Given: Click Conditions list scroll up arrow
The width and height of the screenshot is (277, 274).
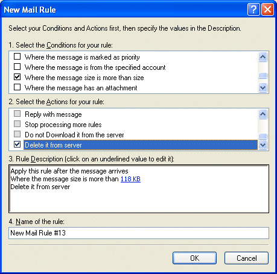Looking at the screenshot, I should tap(263, 57).
